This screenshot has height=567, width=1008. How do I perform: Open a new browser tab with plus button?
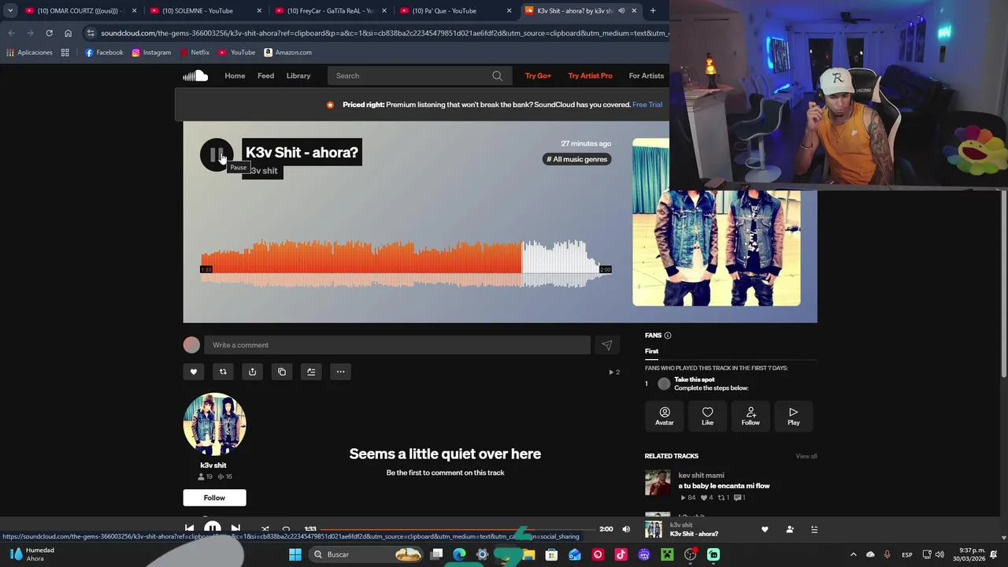pyautogui.click(x=653, y=11)
